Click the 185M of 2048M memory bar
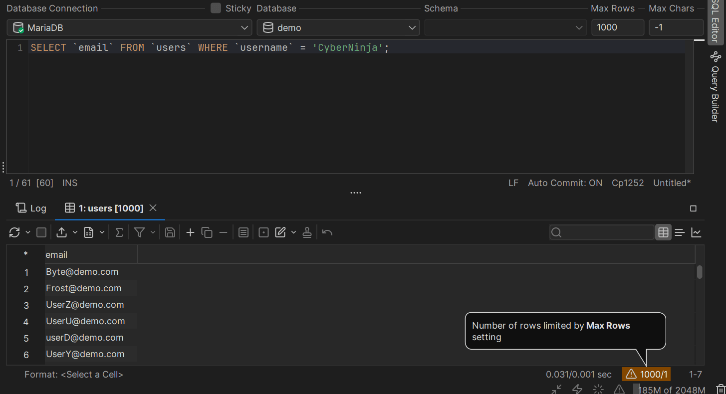This screenshot has height=394, width=726. click(669, 390)
